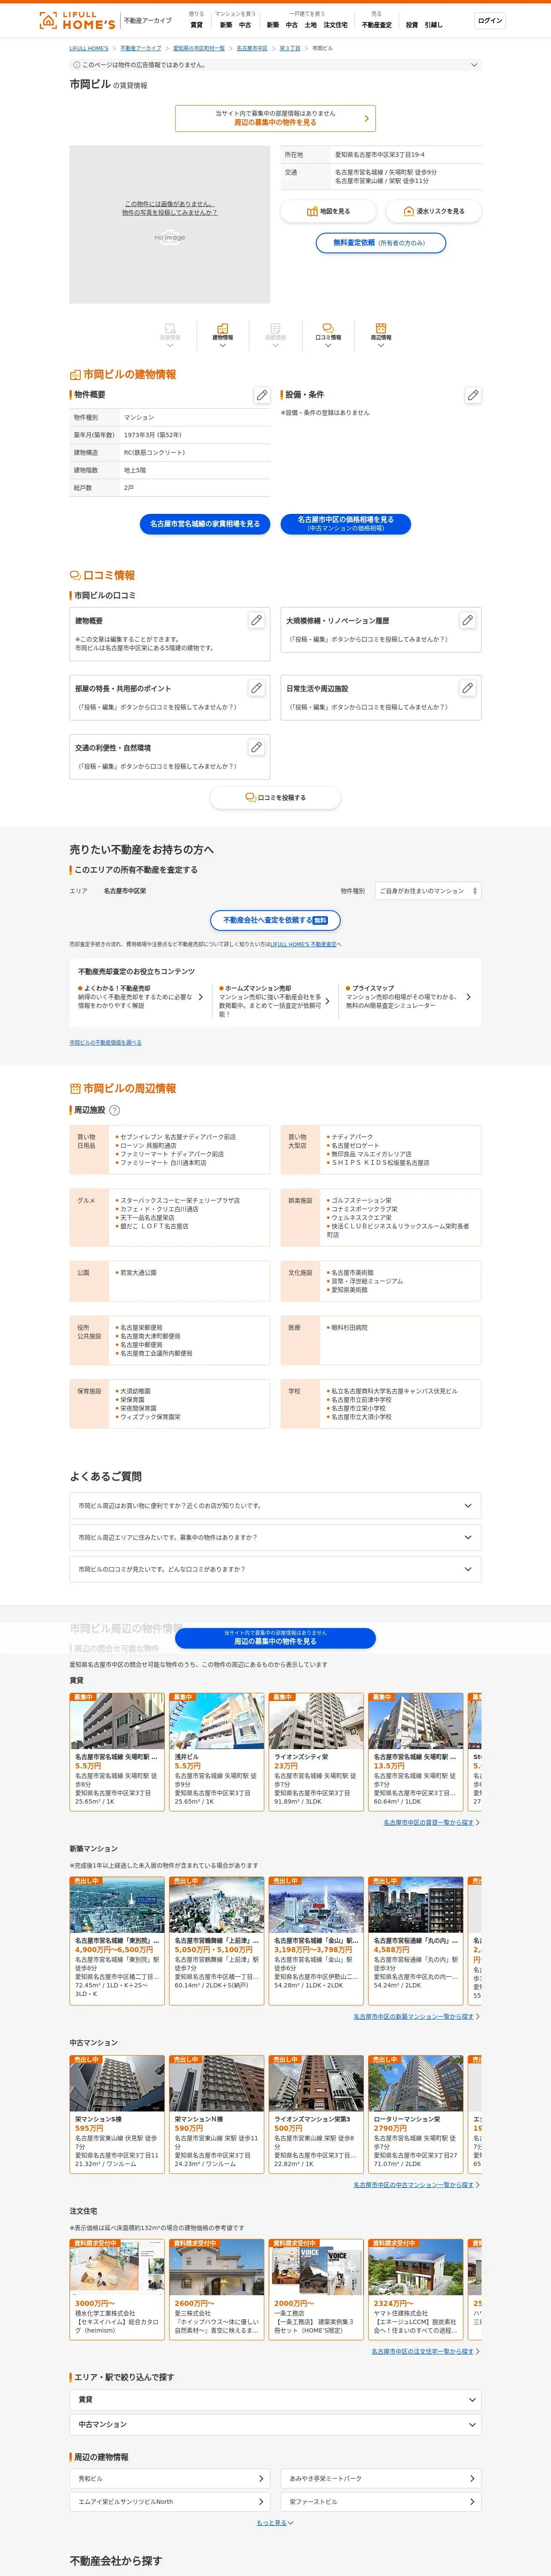Click the question mark help icon beside 周辺施設

(114, 1110)
